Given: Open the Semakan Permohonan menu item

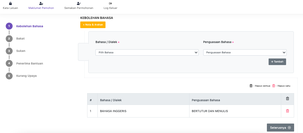Looking at the screenshot, I should (79, 8).
